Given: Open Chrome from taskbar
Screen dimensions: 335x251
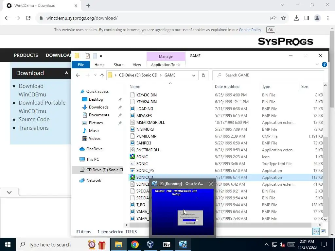Looking at the screenshot, I should pos(134,244).
